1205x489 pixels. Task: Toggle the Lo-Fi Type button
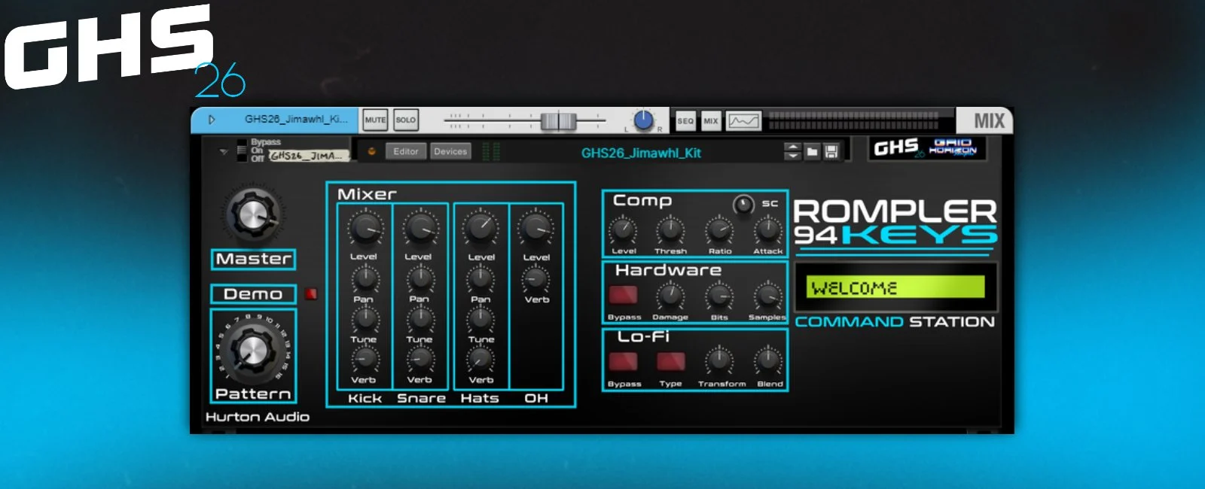point(670,361)
